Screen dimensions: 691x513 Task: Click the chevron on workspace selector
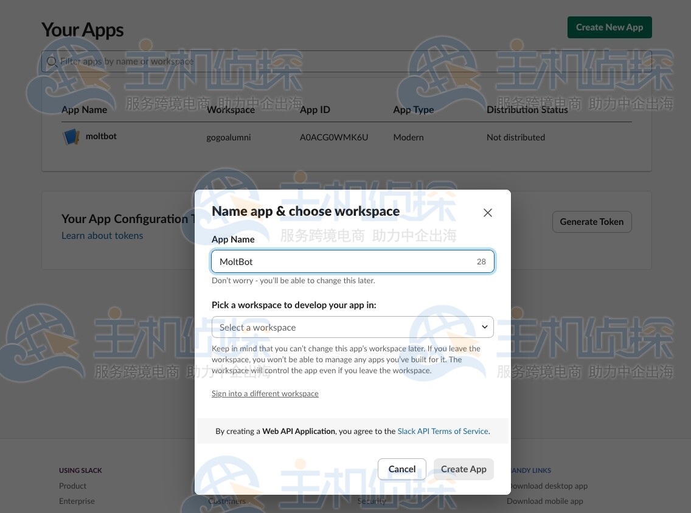[484, 327]
